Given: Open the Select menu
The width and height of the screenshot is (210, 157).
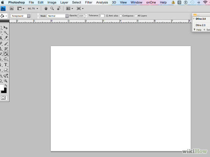Looking at the screenshot, I should (76, 3).
